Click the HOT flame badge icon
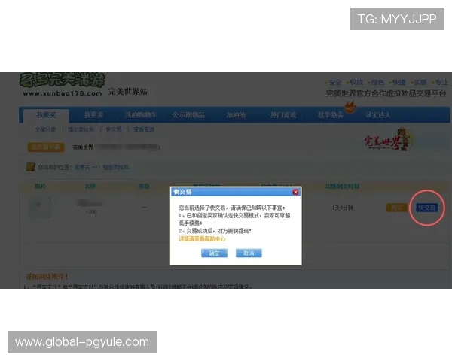The width and height of the screenshot is (452, 361). pyautogui.click(x=350, y=107)
